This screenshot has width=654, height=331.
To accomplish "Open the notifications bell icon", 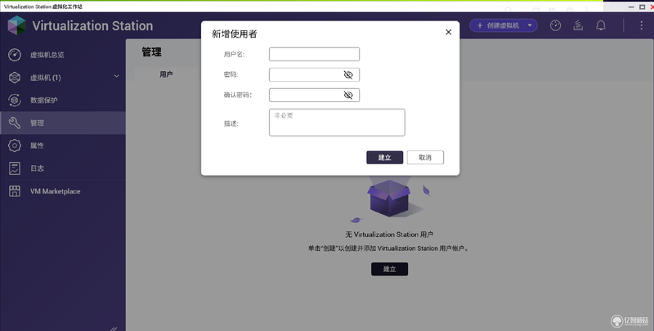I will point(601,25).
